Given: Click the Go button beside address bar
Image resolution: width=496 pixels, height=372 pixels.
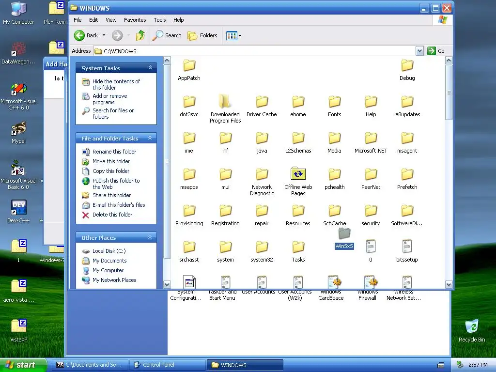Looking at the screenshot, I should coord(436,51).
